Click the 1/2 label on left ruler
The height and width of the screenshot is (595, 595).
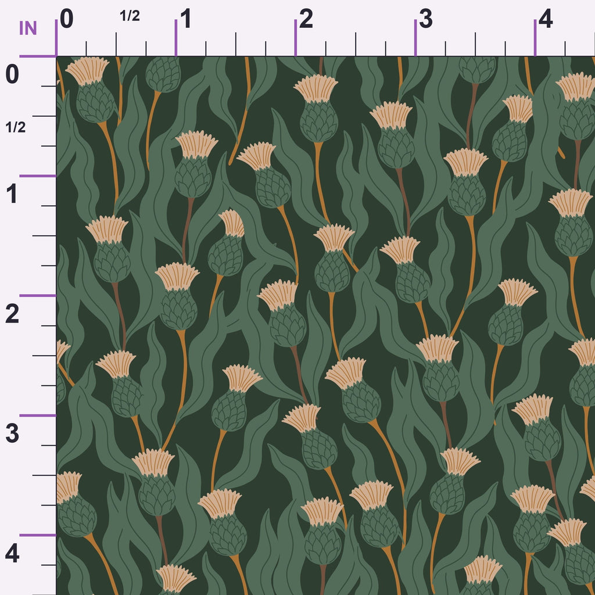click(x=16, y=127)
